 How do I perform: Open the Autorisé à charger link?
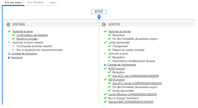(120, 31)
